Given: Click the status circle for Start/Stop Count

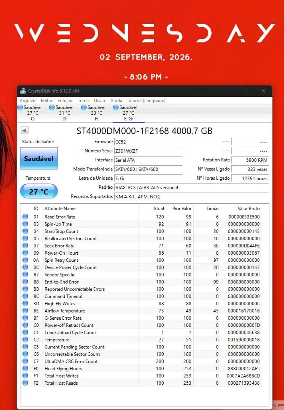Looking at the screenshot, I should point(25,231).
